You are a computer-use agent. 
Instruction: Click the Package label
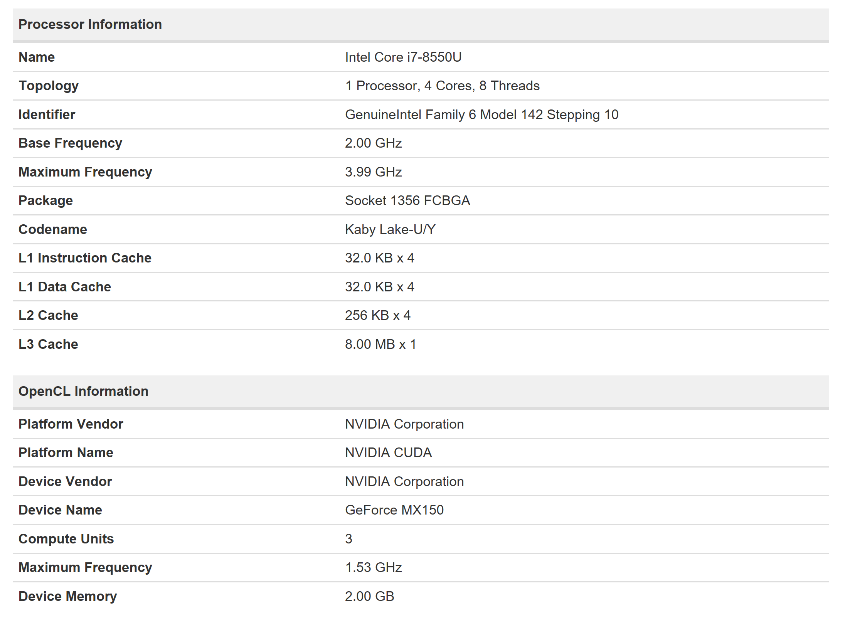coord(45,200)
